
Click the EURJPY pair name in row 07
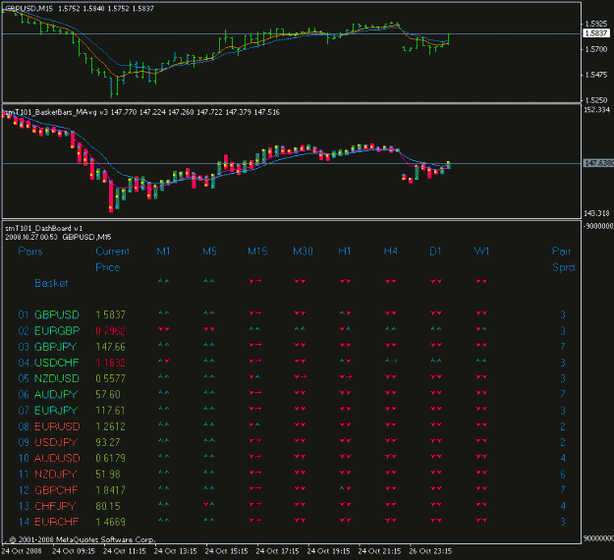56,411
